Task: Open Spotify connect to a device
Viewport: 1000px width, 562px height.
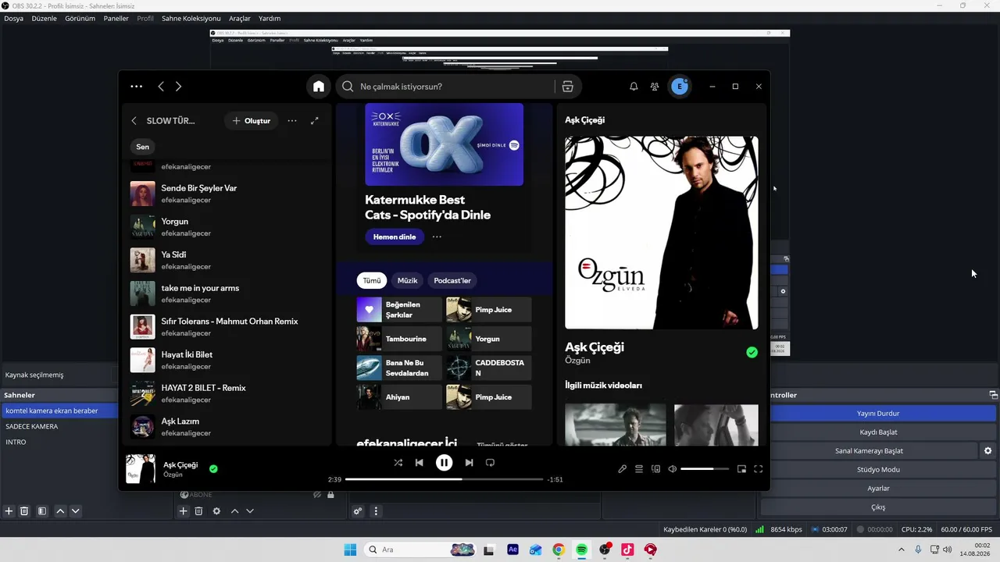Action: [x=655, y=469]
